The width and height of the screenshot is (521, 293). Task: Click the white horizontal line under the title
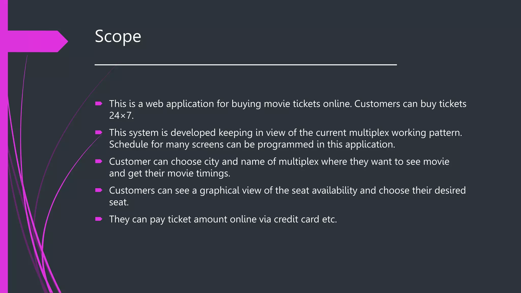click(245, 65)
